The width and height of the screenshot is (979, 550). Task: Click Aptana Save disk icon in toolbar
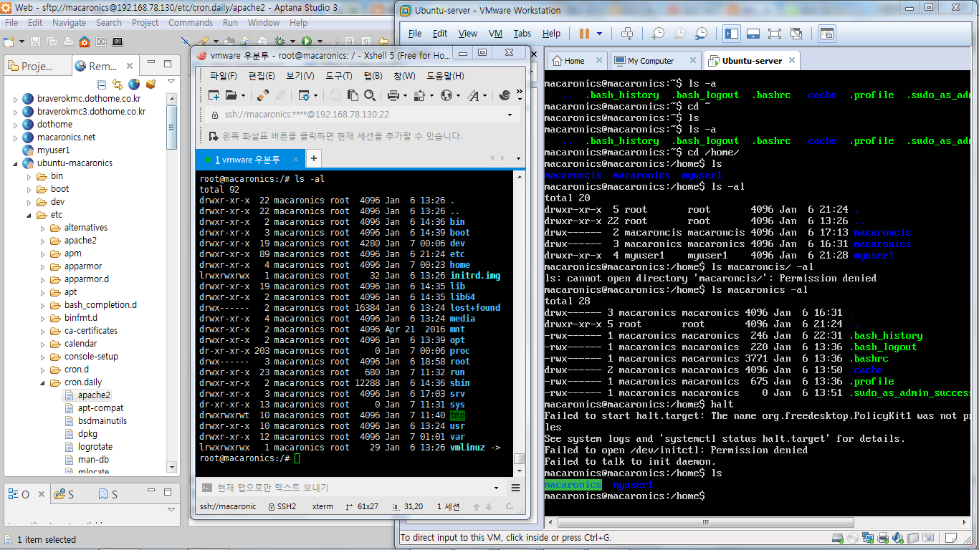click(x=37, y=42)
